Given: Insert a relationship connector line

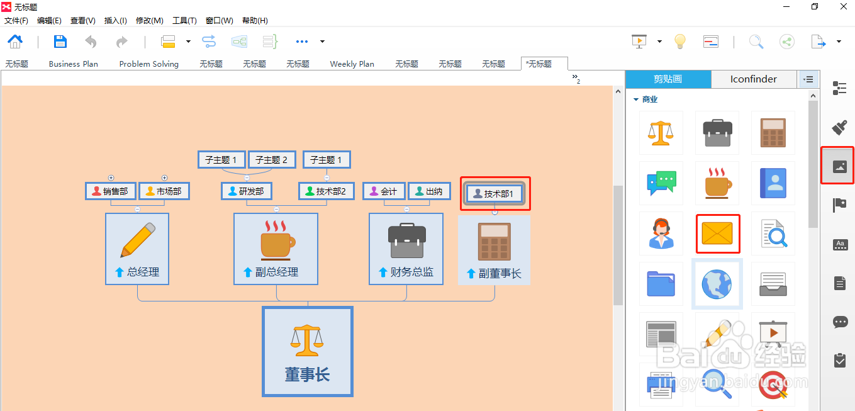Looking at the screenshot, I should [x=208, y=41].
